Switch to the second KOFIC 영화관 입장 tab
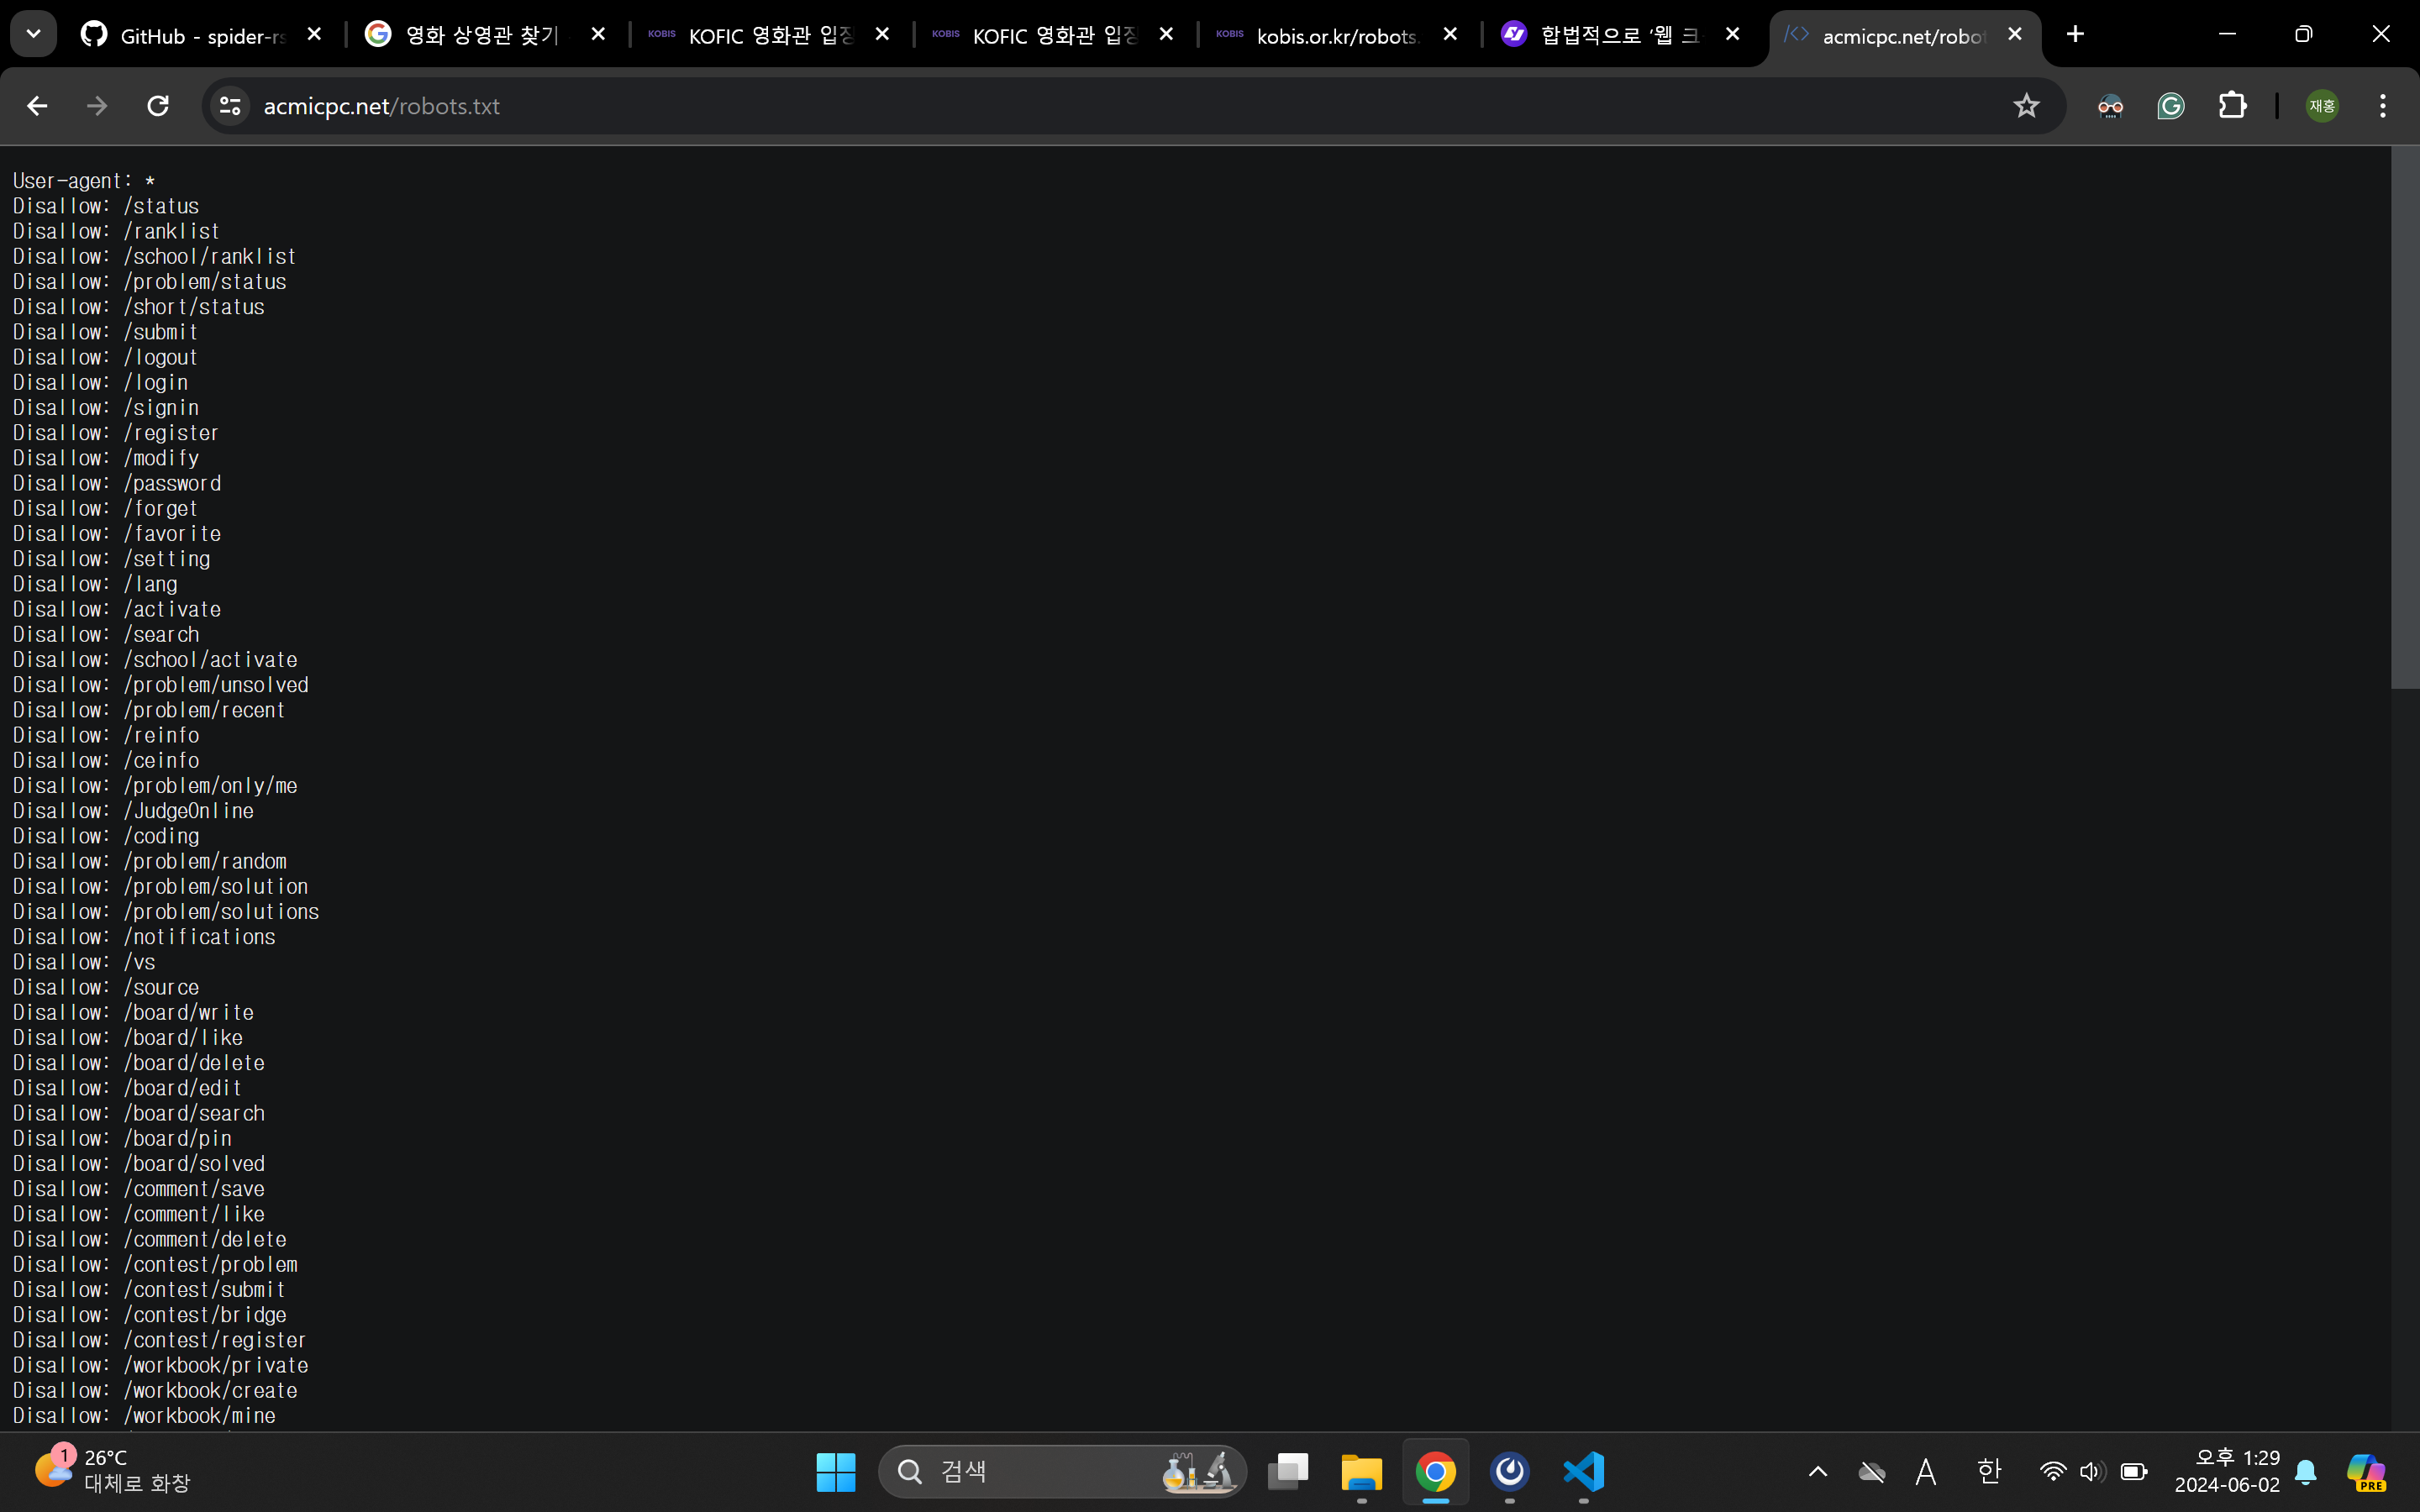2420x1512 pixels. coord(1054,35)
